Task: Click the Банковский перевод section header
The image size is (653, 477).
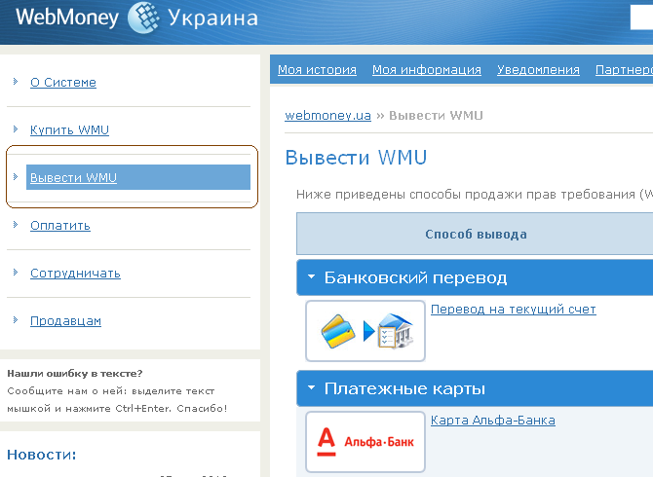Action: pos(475,277)
